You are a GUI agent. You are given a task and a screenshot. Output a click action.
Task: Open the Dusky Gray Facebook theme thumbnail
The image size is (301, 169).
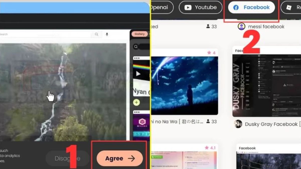pos(267,85)
